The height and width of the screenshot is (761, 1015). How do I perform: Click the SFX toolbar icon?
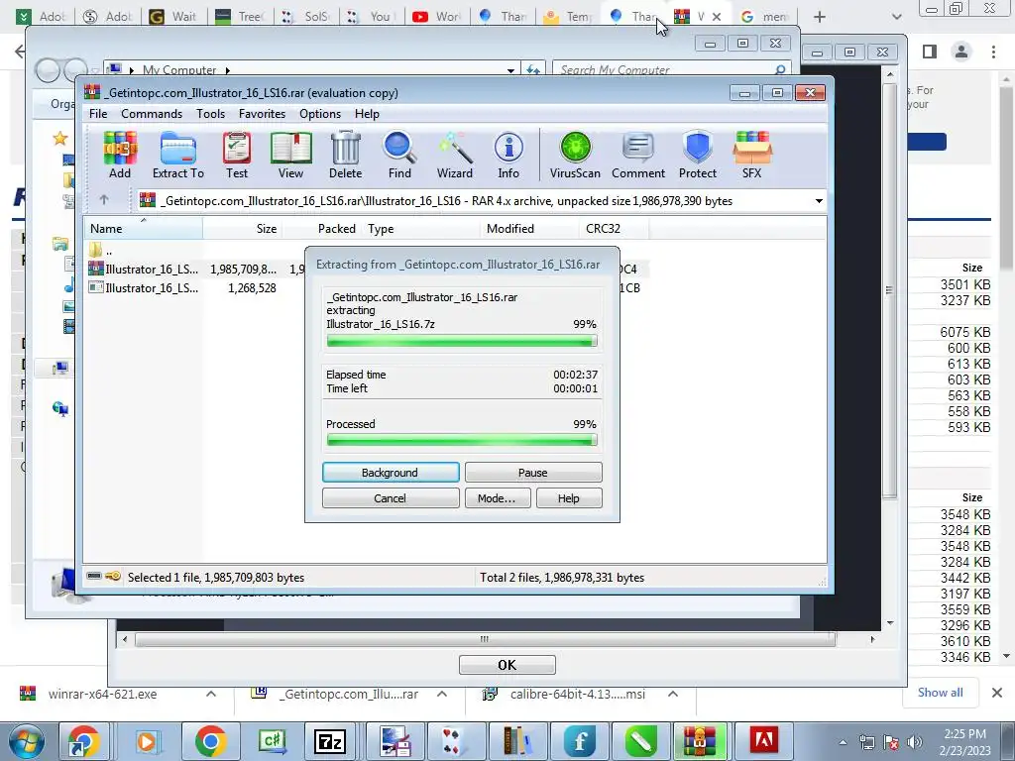pos(752,156)
